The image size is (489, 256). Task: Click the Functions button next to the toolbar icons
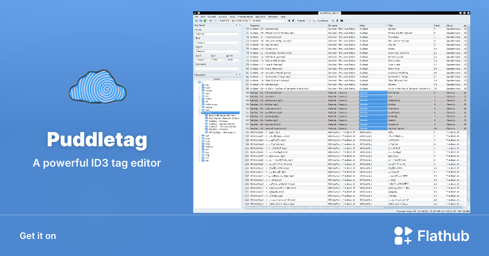click(323, 21)
